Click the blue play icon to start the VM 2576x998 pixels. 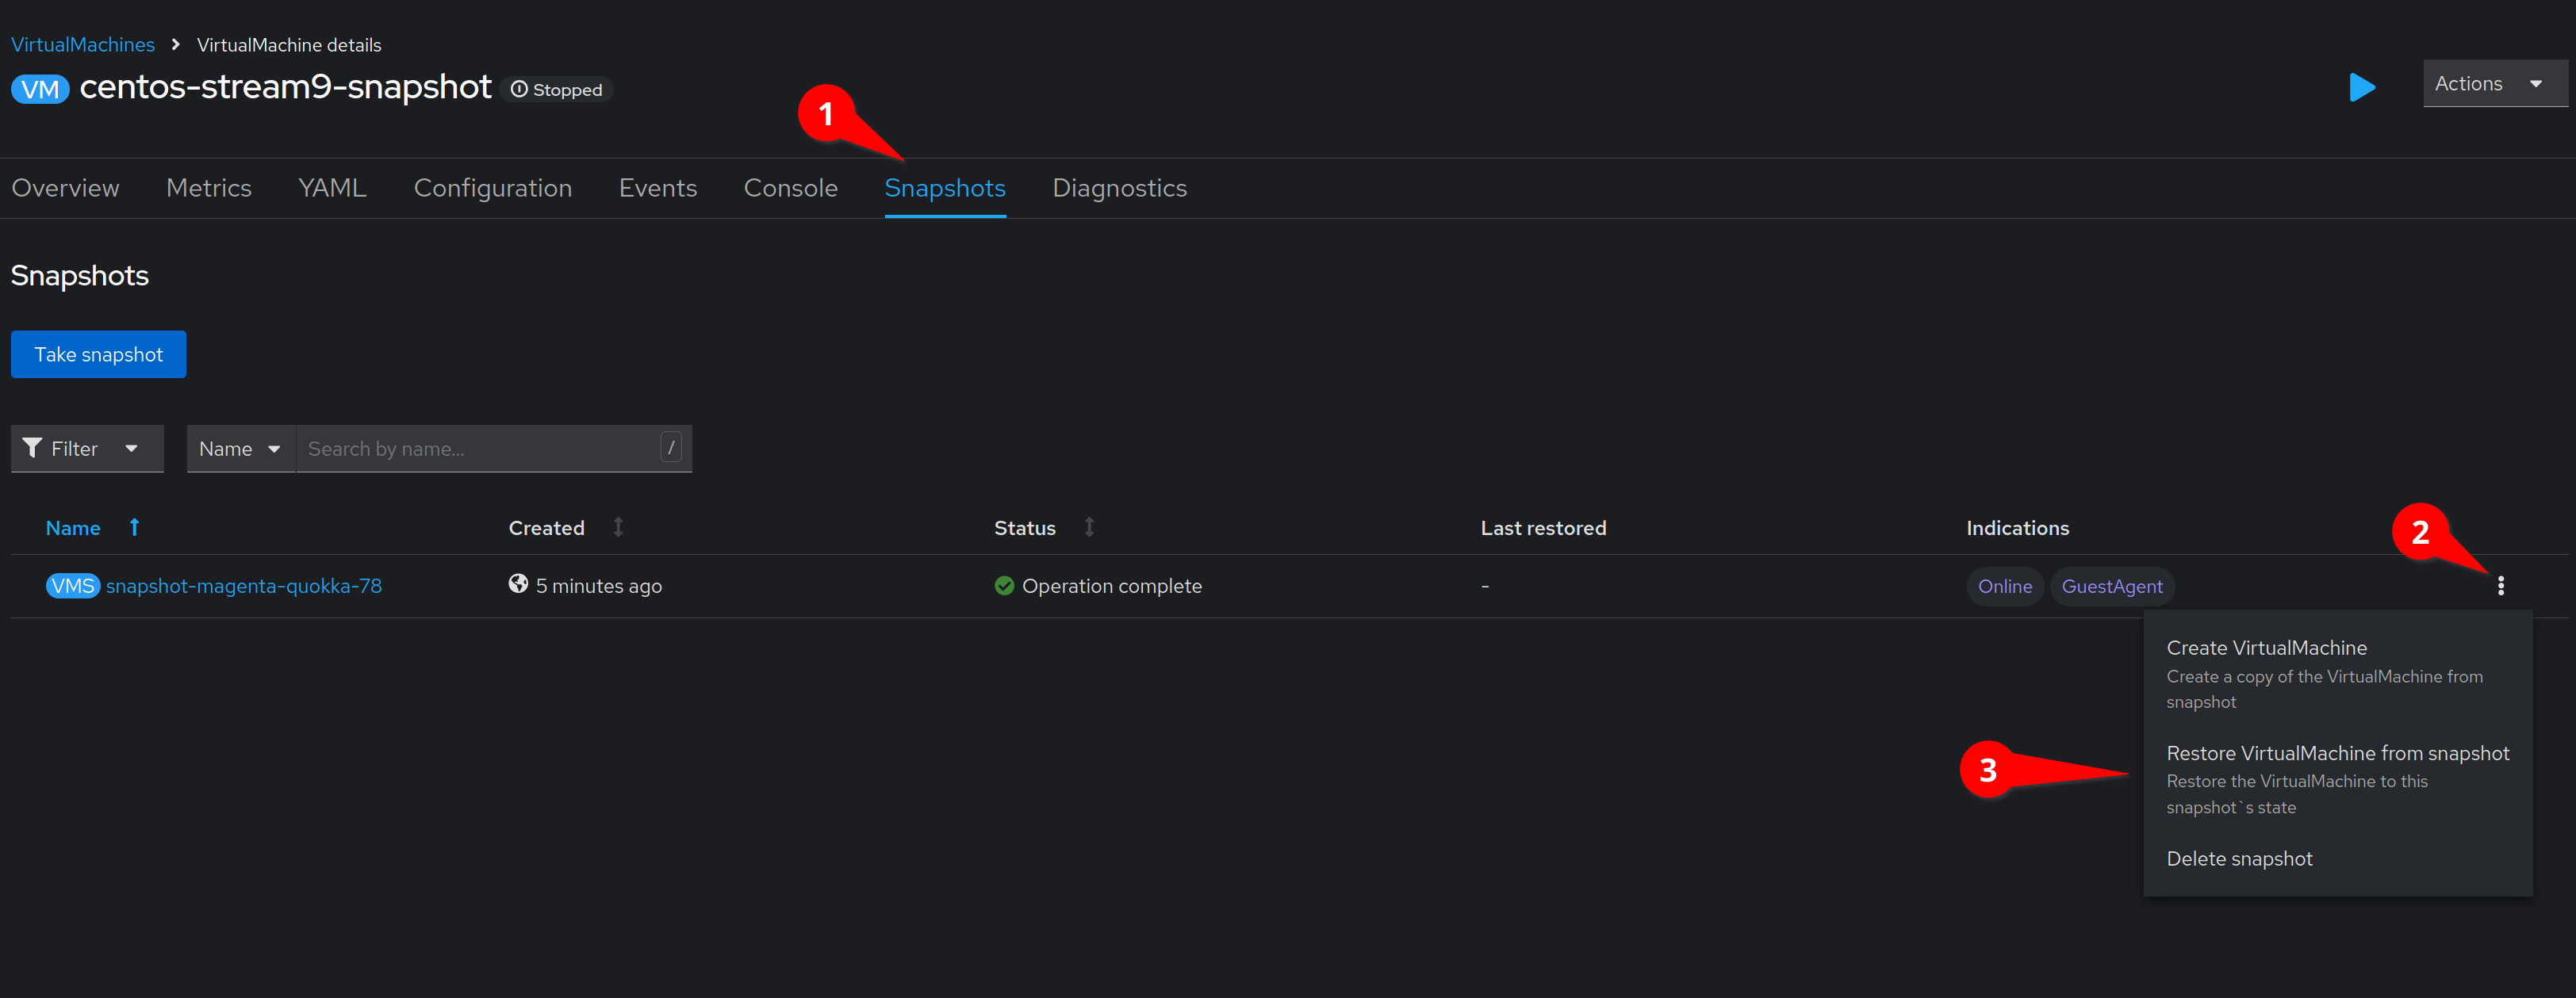2362,88
